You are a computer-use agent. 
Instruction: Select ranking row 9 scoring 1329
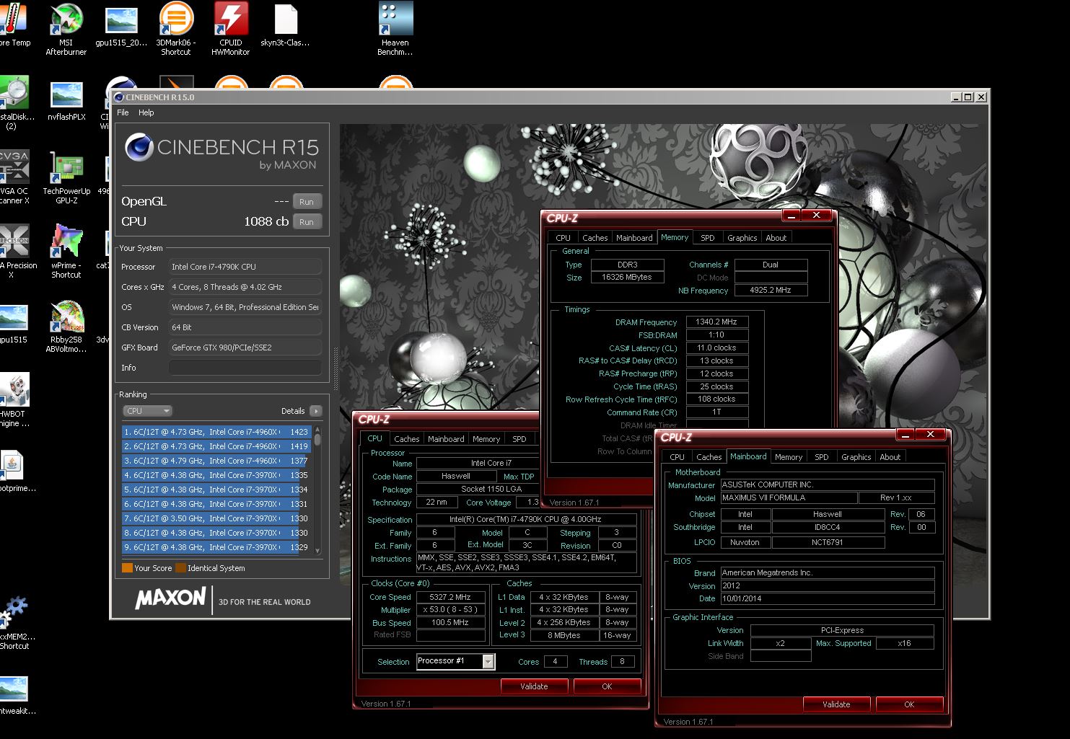[x=216, y=547]
